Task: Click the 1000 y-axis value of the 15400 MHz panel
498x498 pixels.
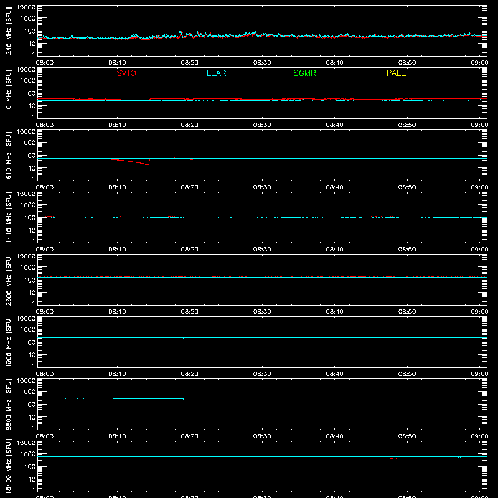Action: [27, 454]
